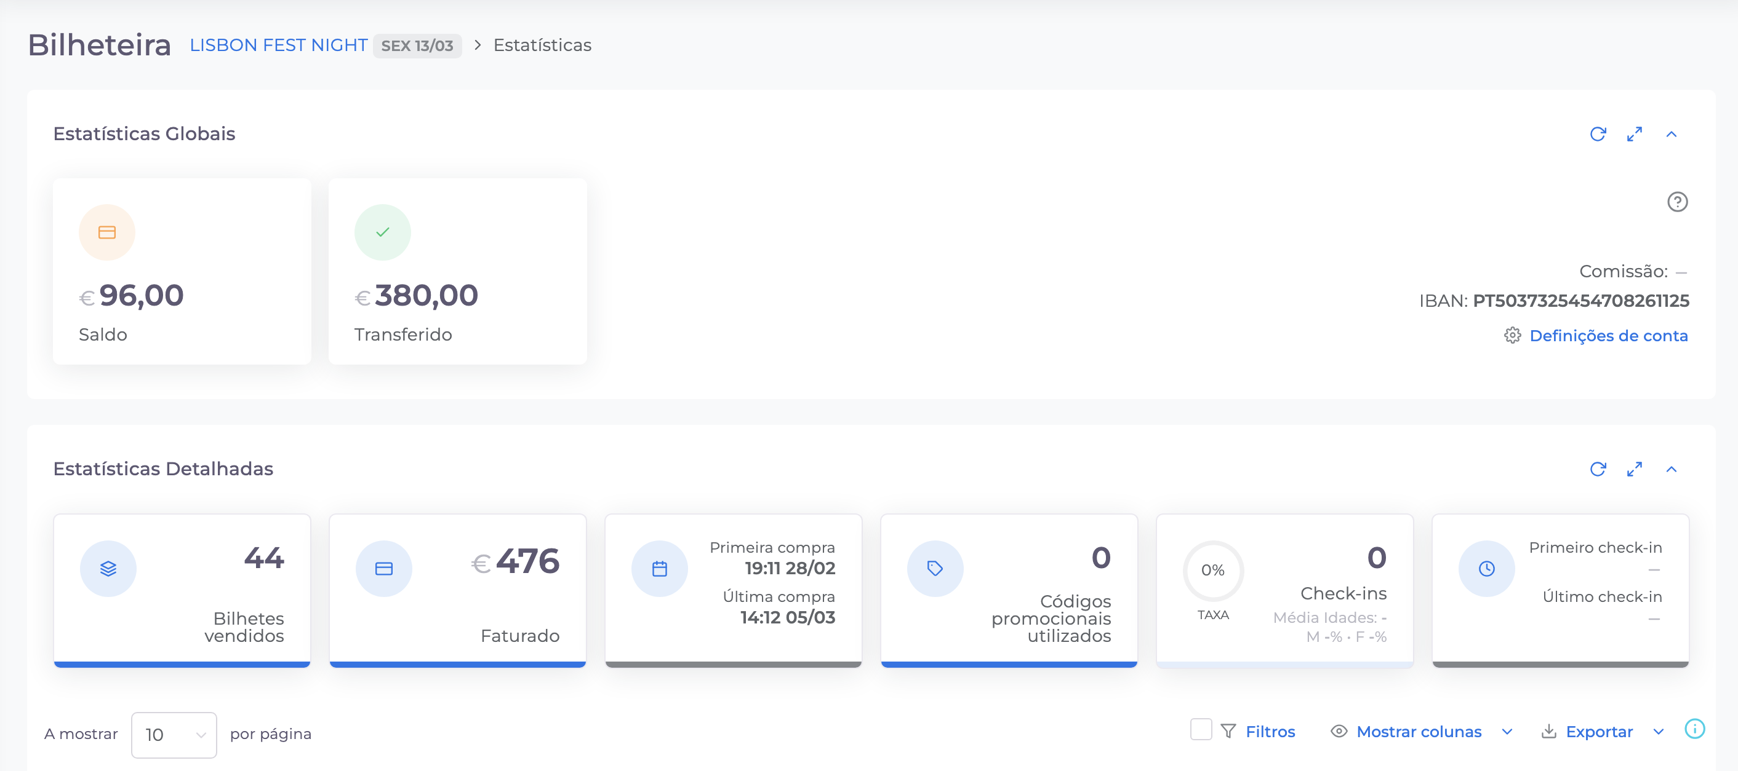Go to LISBON FEST NIGHT breadcrumb

point(278,45)
